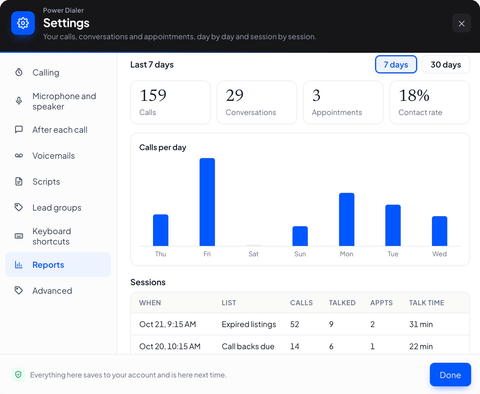480x394 pixels.
Task: Click the Tue bar in the chart
Action: click(x=393, y=225)
